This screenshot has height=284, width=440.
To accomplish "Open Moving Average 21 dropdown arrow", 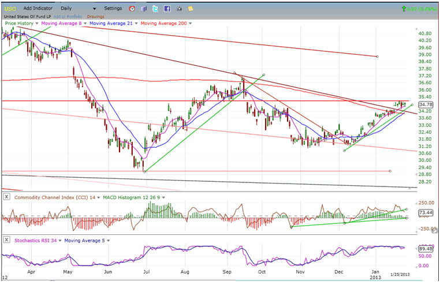I will tap(136, 23).
